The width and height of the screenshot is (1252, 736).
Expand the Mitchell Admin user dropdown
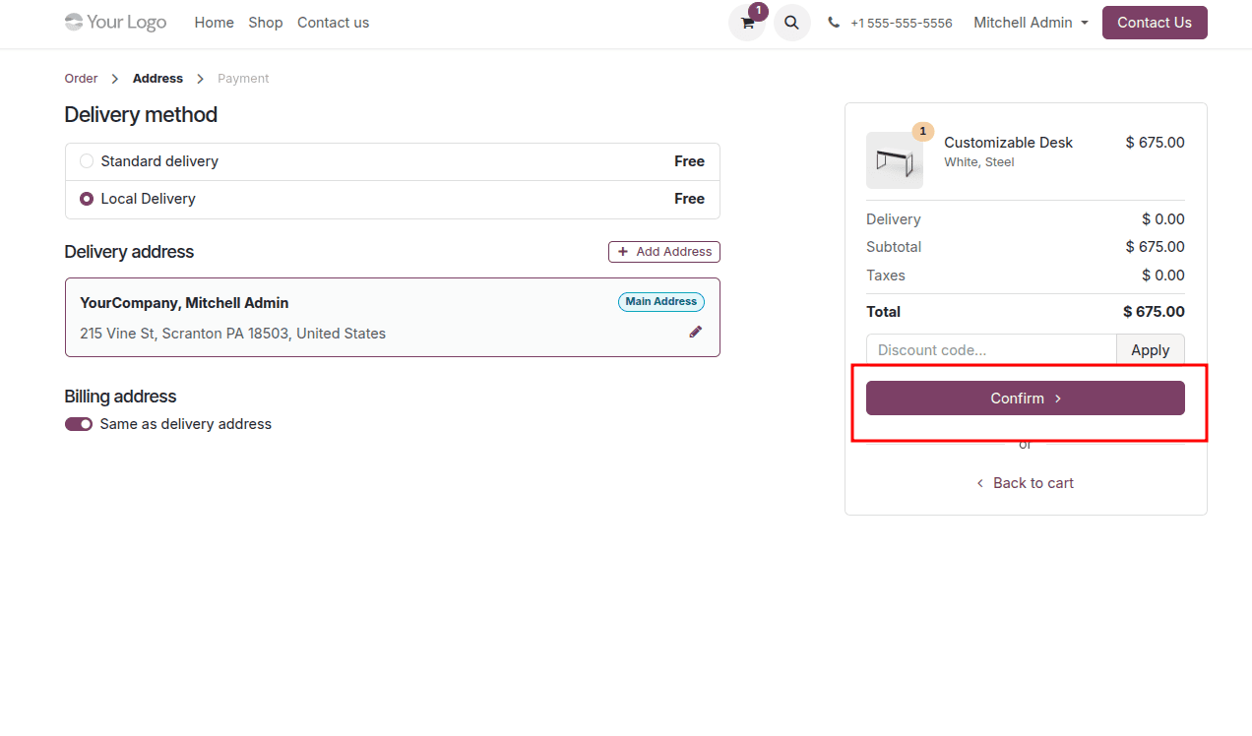(x=1031, y=23)
